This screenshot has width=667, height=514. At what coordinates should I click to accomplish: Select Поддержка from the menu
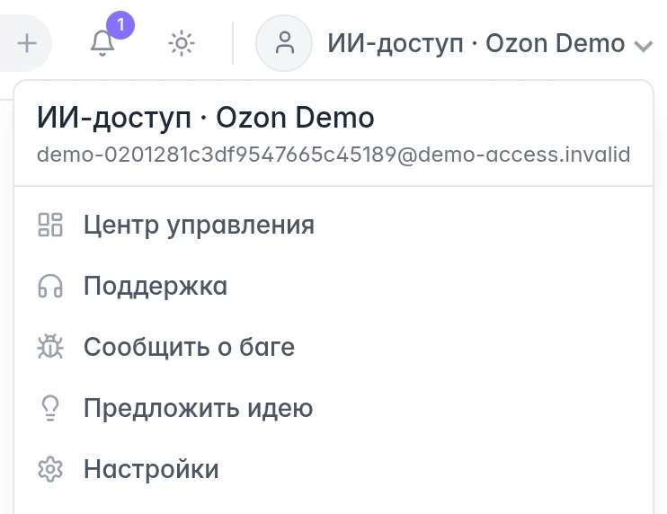click(x=333, y=286)
